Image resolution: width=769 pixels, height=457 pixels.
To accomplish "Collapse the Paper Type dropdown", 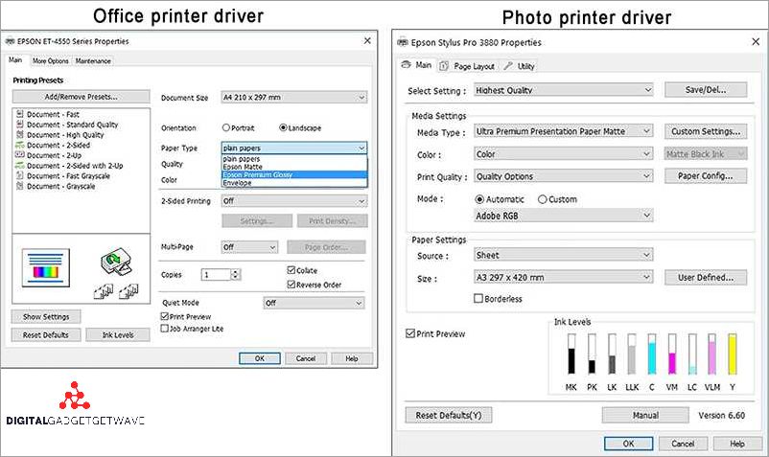I will tap(294, 148).
